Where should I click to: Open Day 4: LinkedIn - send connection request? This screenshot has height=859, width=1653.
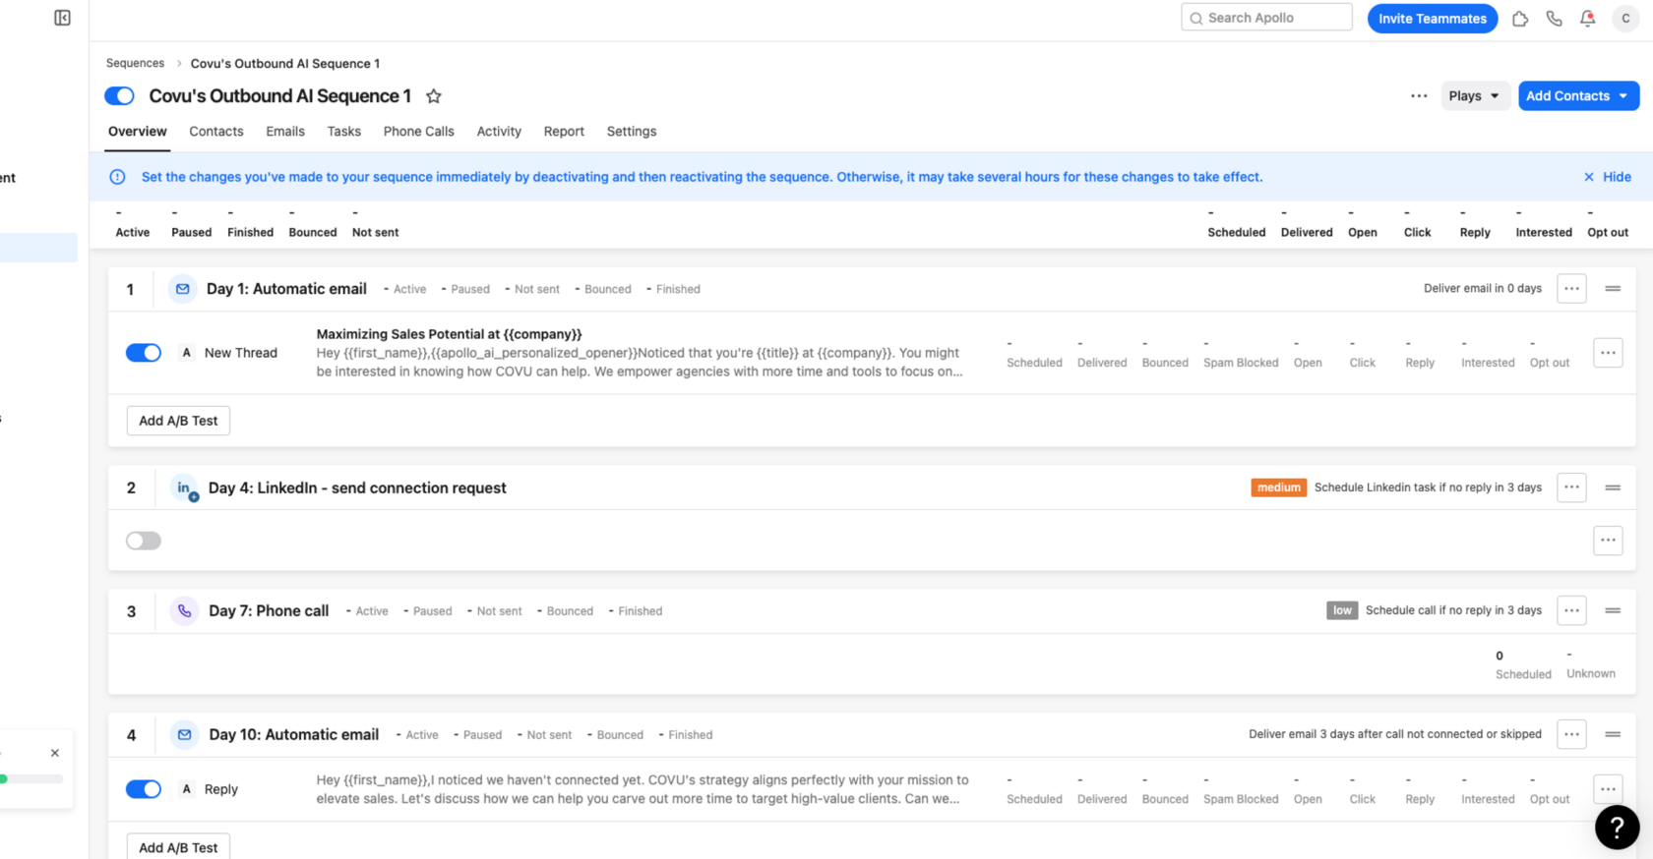tap(357, 488)
